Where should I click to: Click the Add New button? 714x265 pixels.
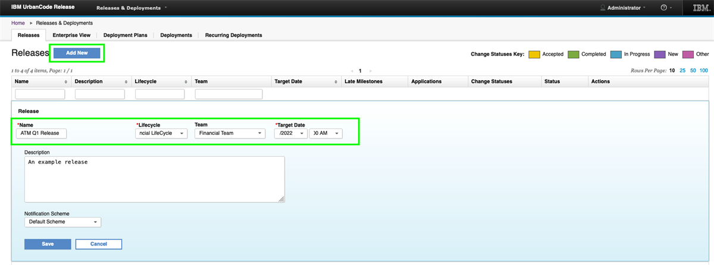77,53
